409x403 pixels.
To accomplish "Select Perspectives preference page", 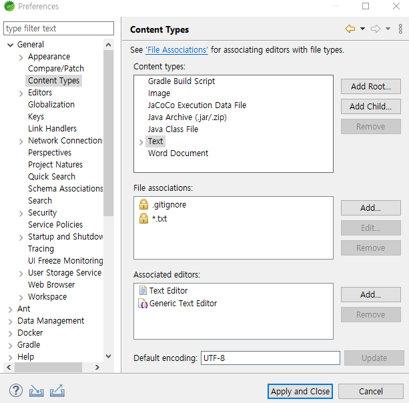I will click(49, 152).
